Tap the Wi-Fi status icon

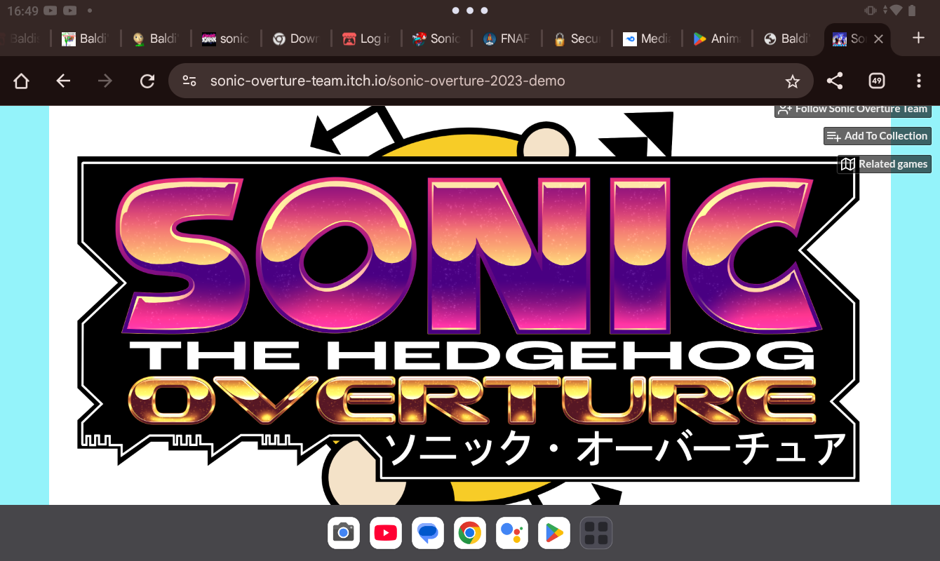(x=895, y=11)
